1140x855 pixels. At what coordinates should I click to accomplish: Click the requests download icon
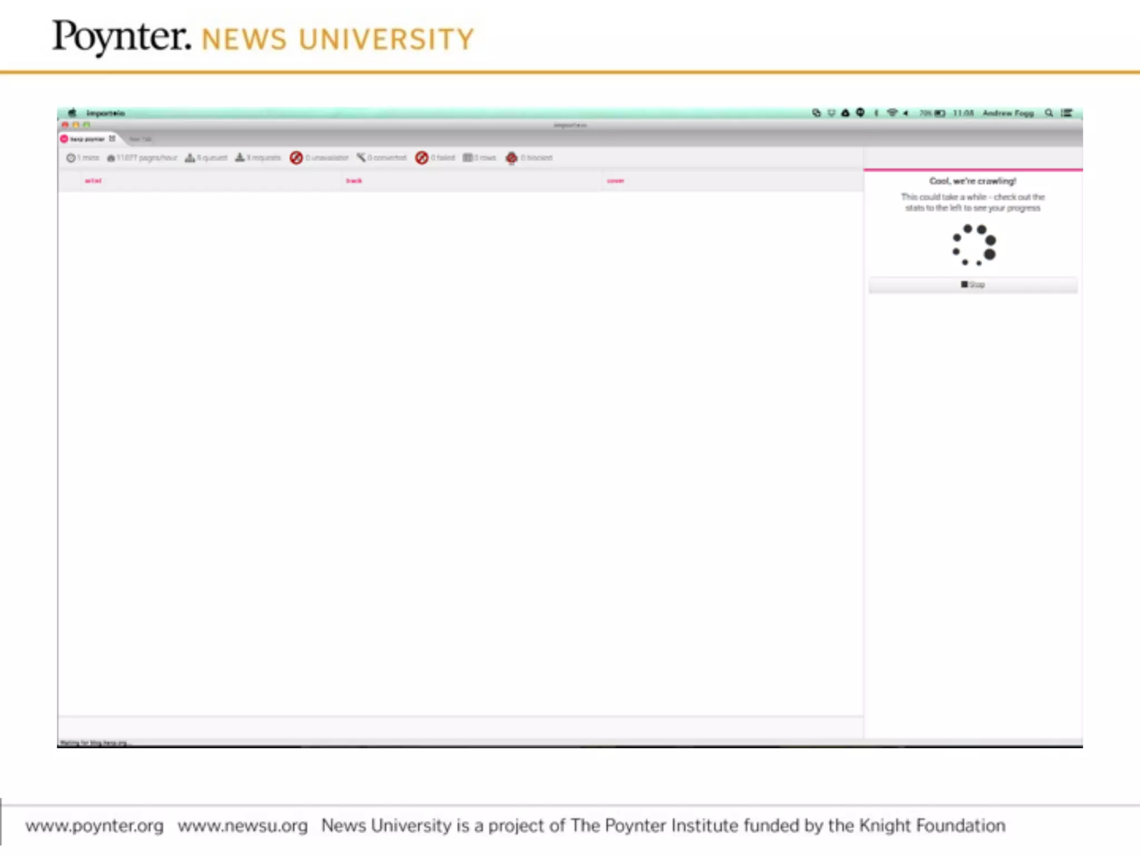pyautogui.click(x=240, y=158)
